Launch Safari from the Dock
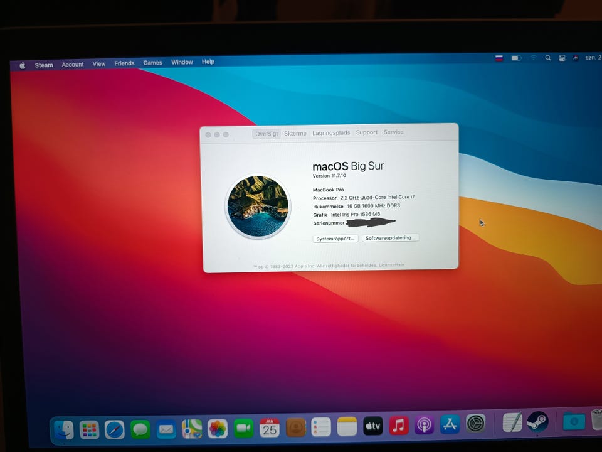 coord(114,429)
